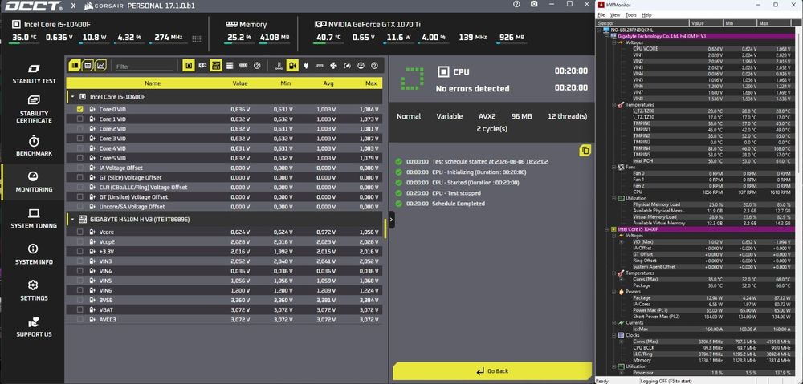Take a screenshot with OCCT camera icon
Viewport: 803px width, 384px height.
[534, 4]
